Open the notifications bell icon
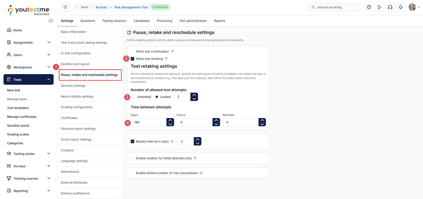423x199 pixels. tap(401, 7)
